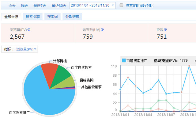Click the blue 百度搜索推广 legend square
Viewport: 196px width, 122px height.
[x=124, y=61]
